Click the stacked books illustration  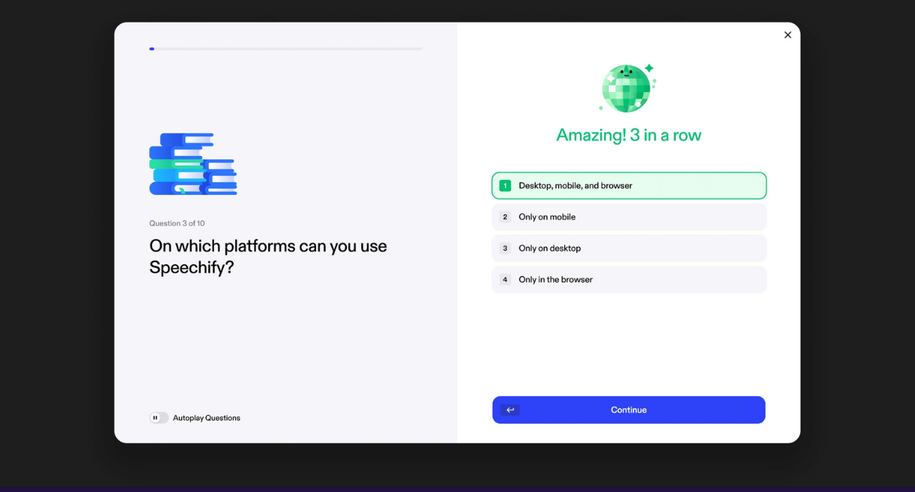pos(193,164)
